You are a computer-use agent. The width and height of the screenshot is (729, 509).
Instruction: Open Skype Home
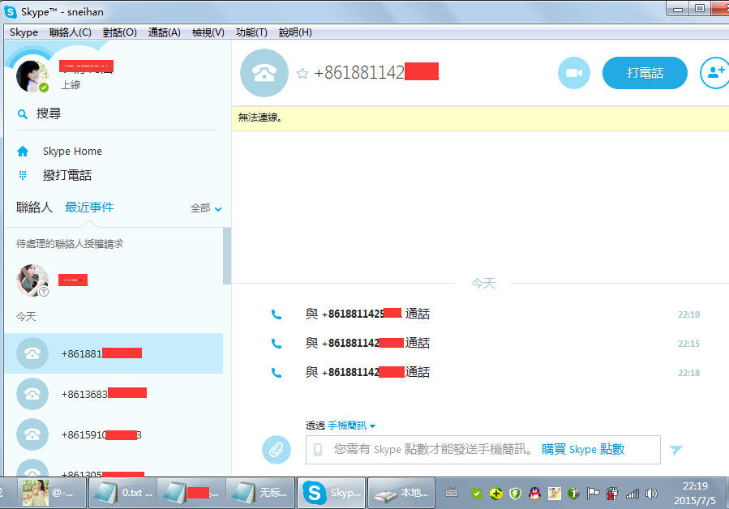pyautogui.click(x=72, y=151)
